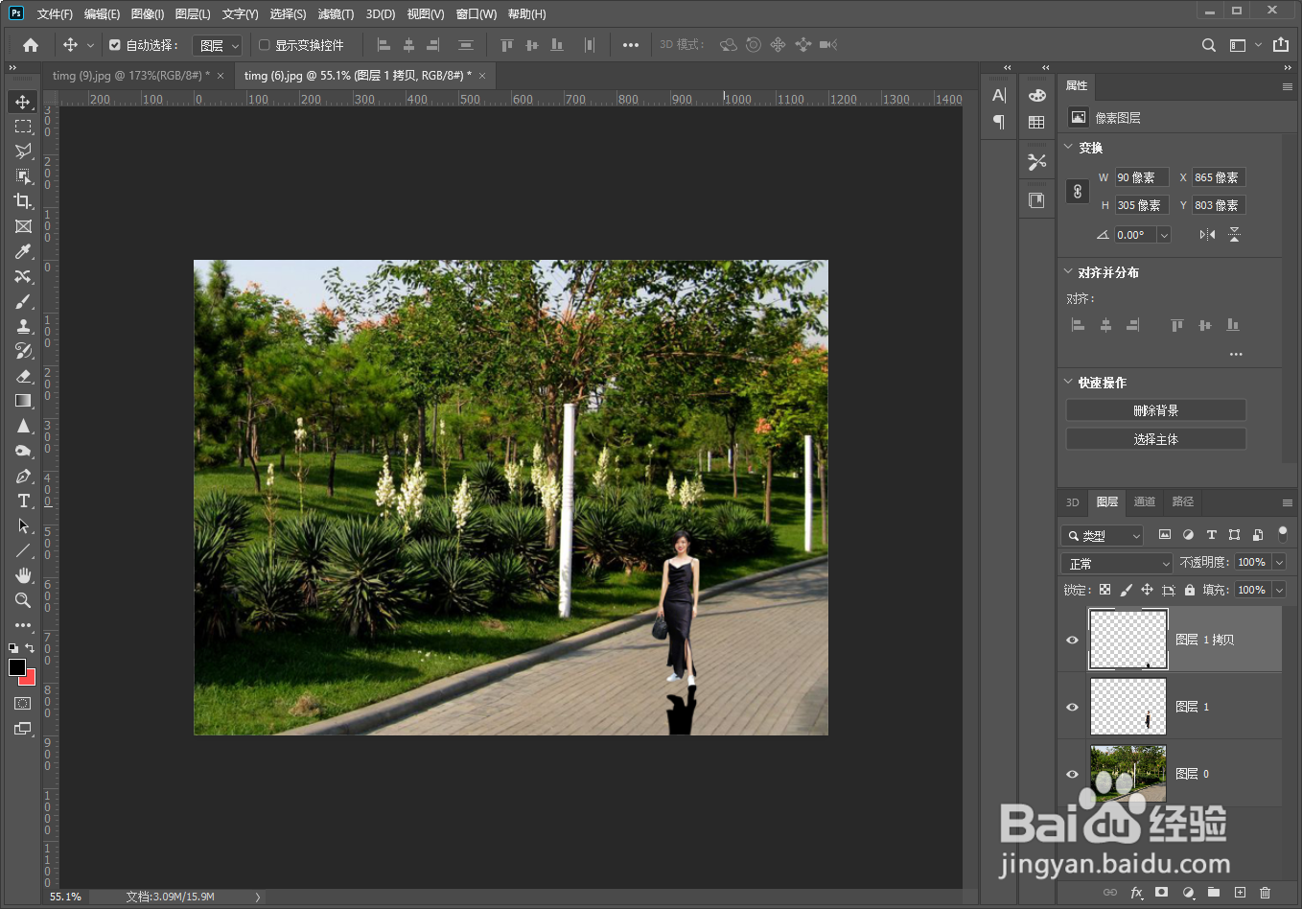Open the 滤镜(T) menu
1302x909 pixels.
336,13
